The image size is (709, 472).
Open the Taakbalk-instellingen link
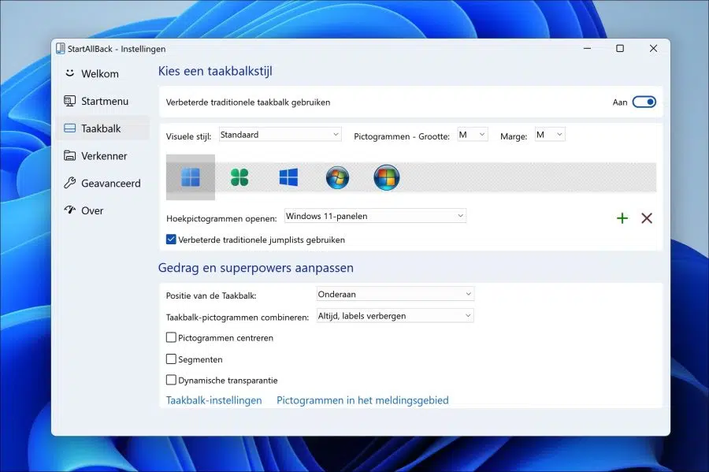click(213, 400)
